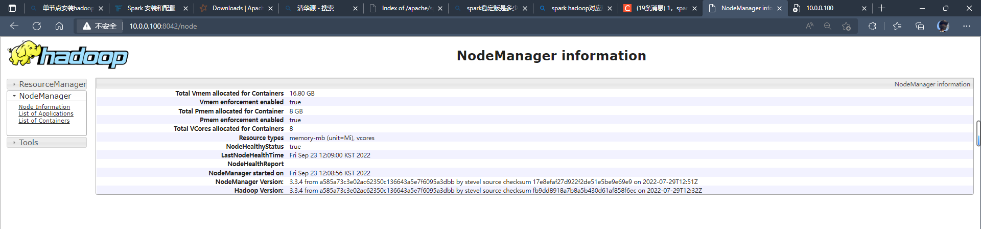
Task: Click the Read aloud icon
Action: pos(809,26)
